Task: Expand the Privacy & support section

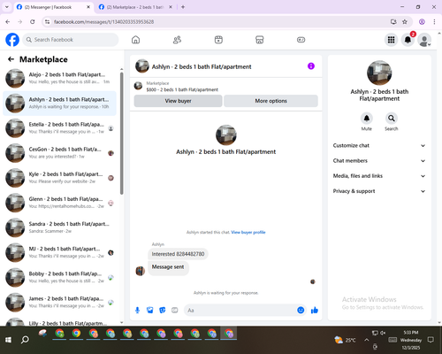Action: coord(379,191)
